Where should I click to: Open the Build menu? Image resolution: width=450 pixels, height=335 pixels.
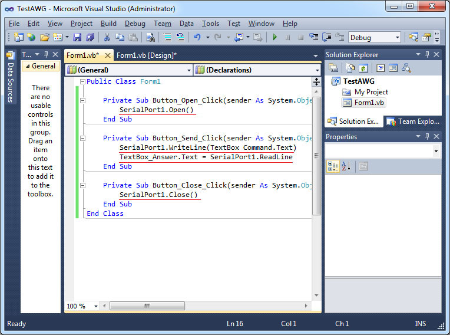(108, 24)
